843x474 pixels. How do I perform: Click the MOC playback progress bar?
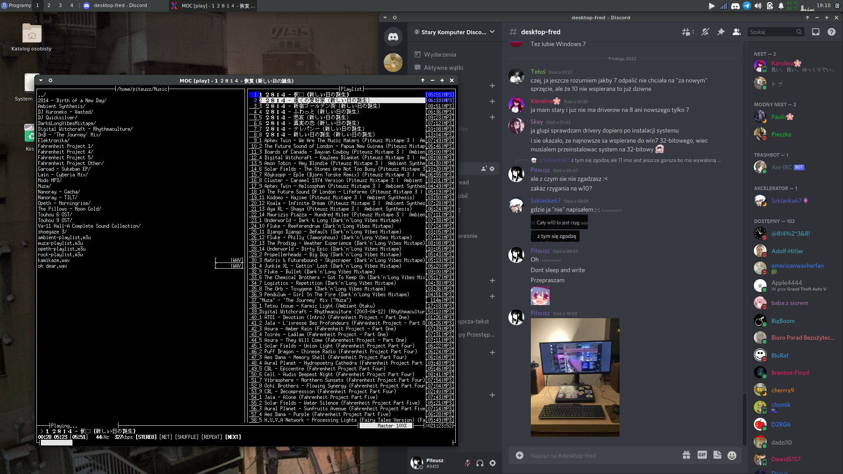click(x=246, y=442)
